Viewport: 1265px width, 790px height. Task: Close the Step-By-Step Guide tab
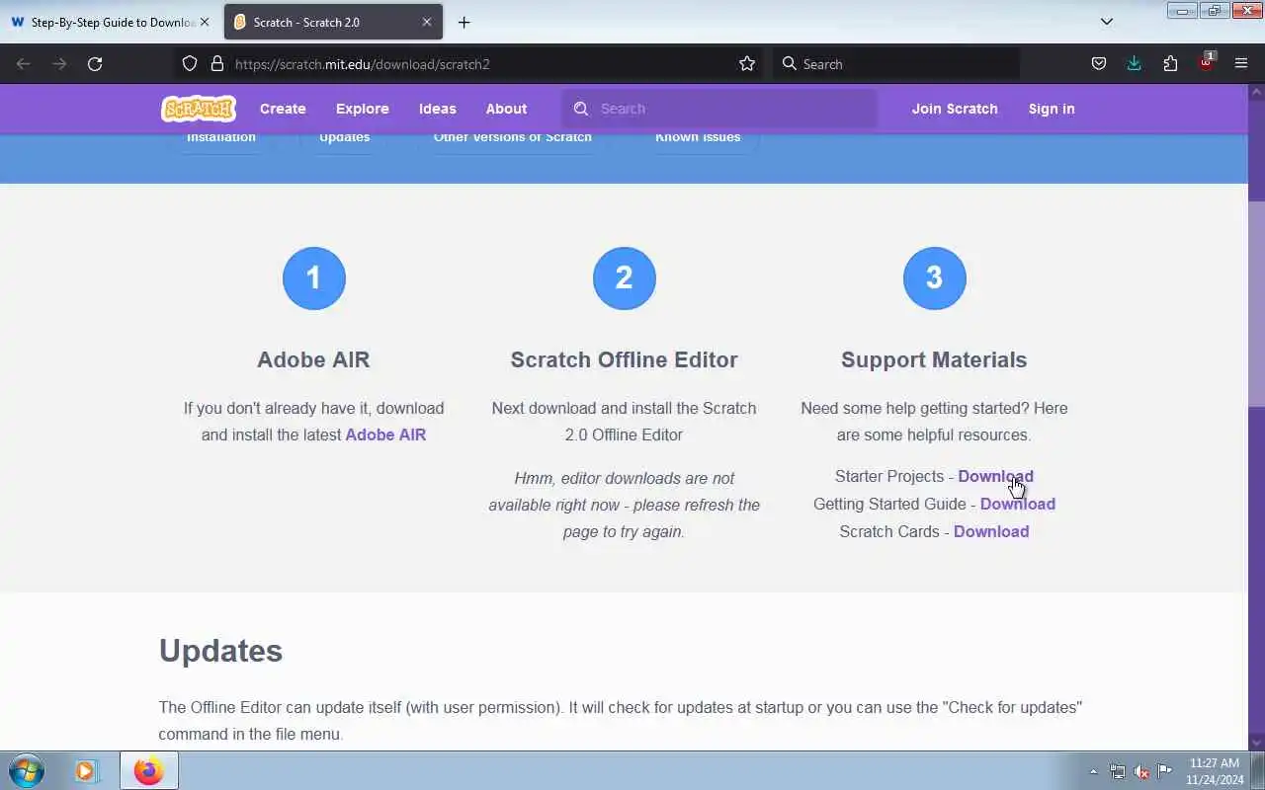pyautogui.click(x=205, y=22)
